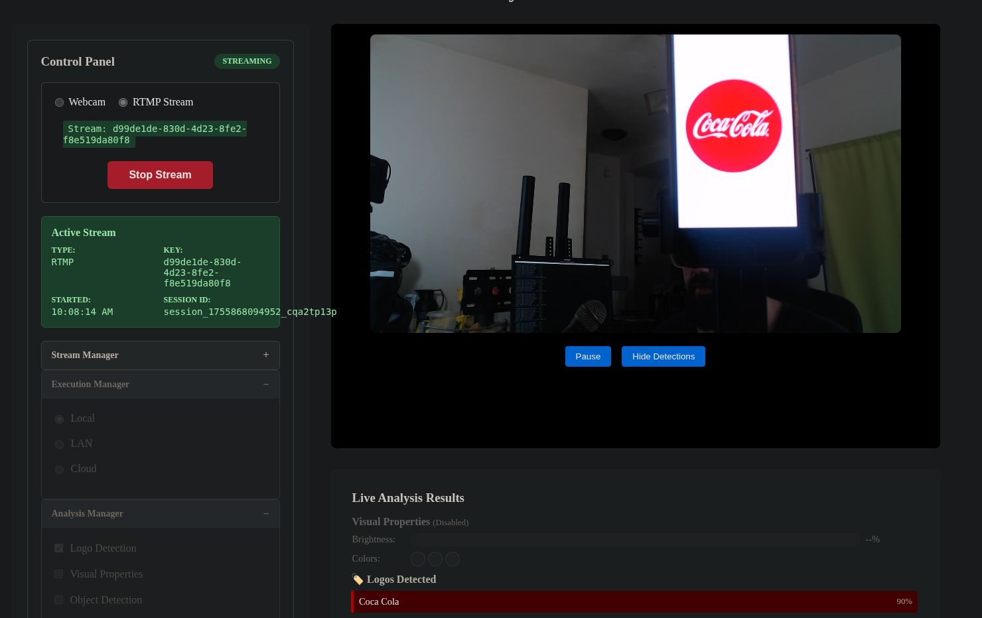Click the tag icon beside Logos Detected
This screenshot has height=618, width=982.
click(x=357, y=579)
